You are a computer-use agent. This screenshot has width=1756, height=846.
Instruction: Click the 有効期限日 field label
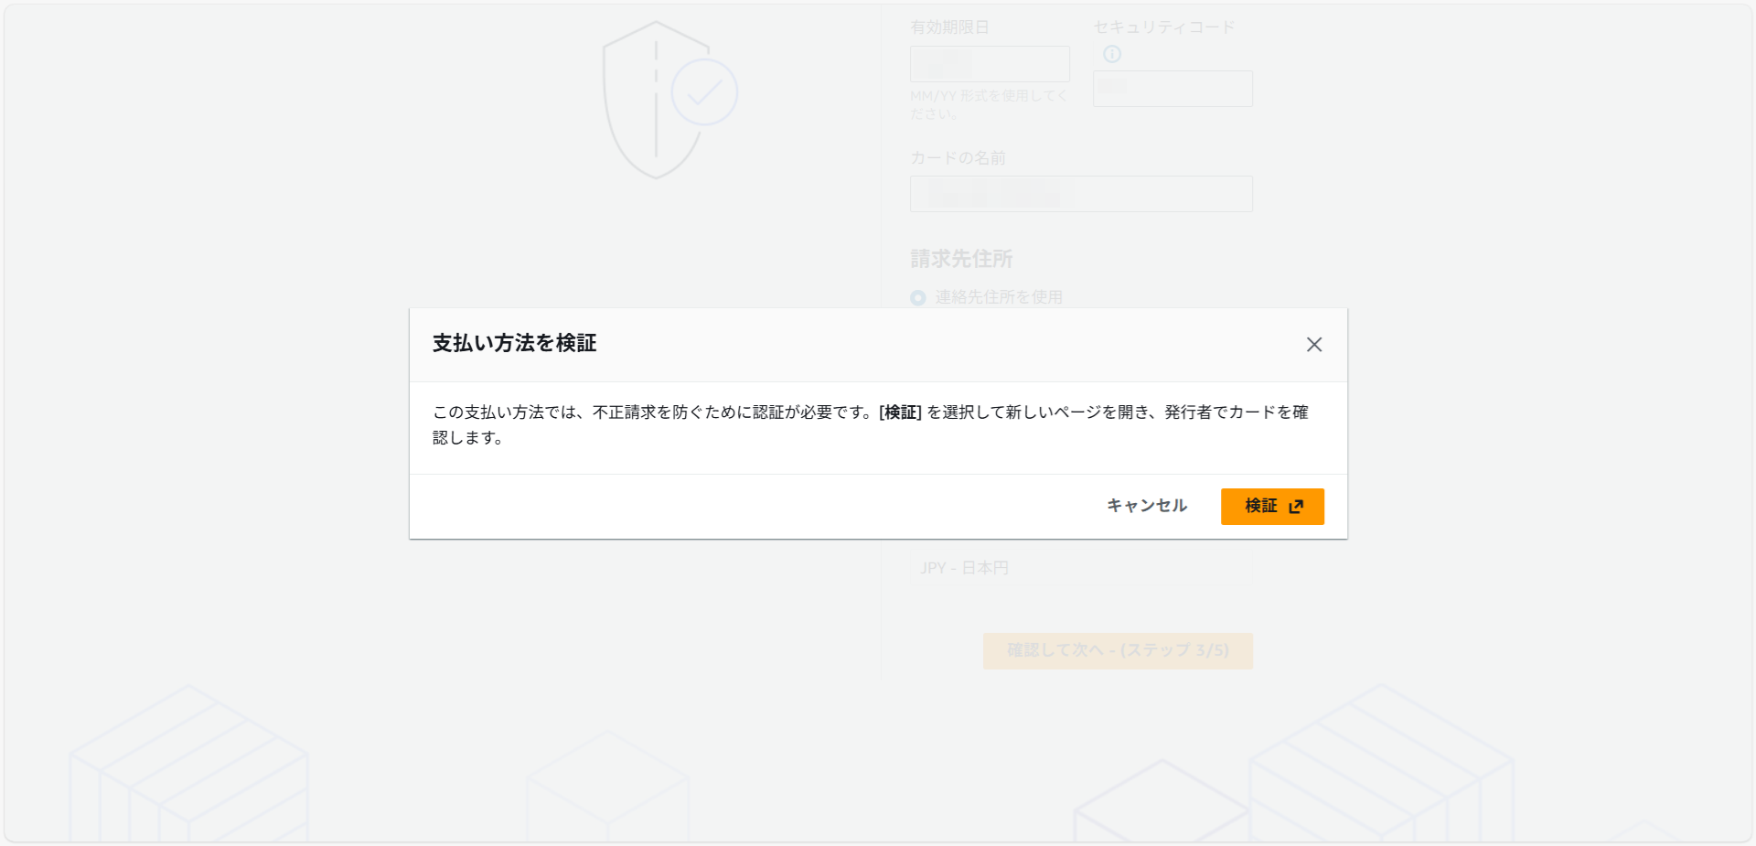tap(949, 27)
